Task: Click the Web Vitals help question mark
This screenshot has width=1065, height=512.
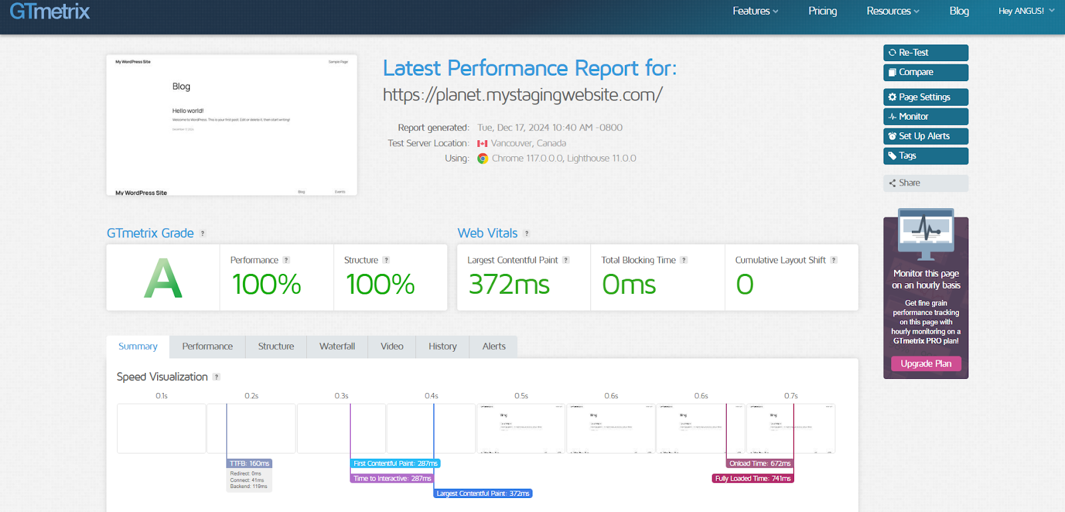Action: (527, 233)
